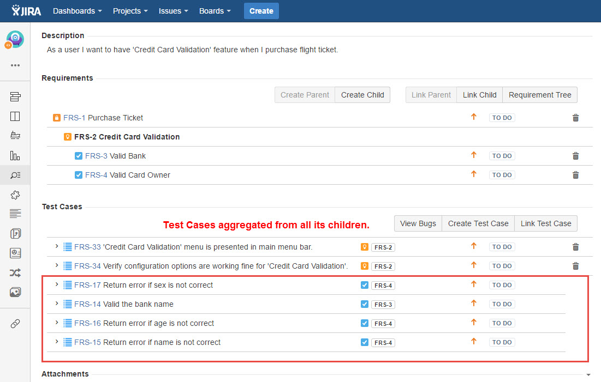The image size is (601, 382).
Task: Open the components puzzle piece icon
Action: (15, 195)
